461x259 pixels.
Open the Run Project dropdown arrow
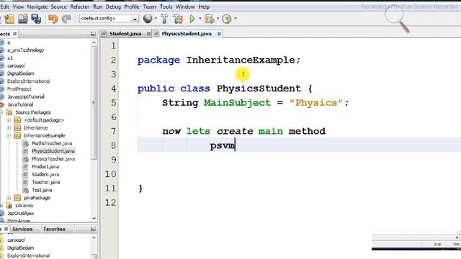[200, 19]
